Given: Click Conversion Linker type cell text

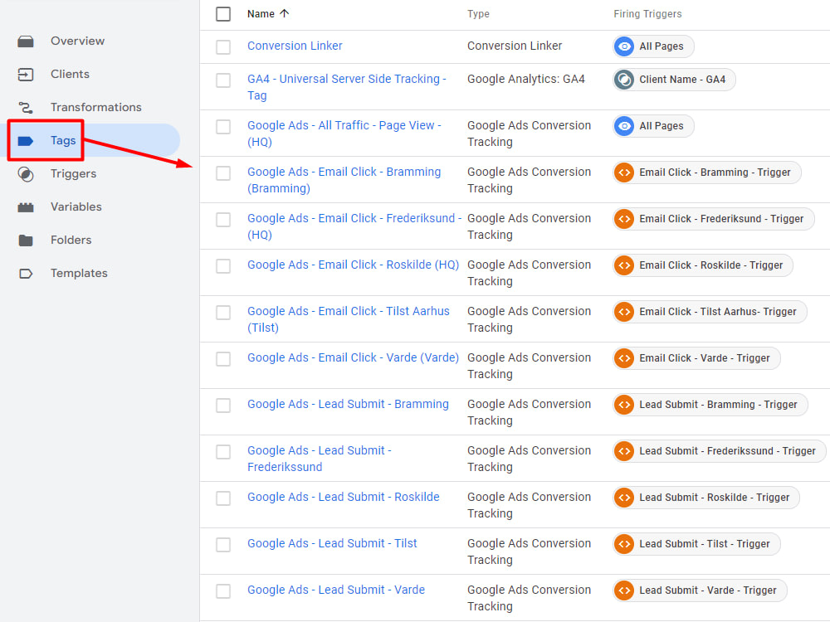Looking at the screenshot, I should pyautogui.click(x=515, y=46).
